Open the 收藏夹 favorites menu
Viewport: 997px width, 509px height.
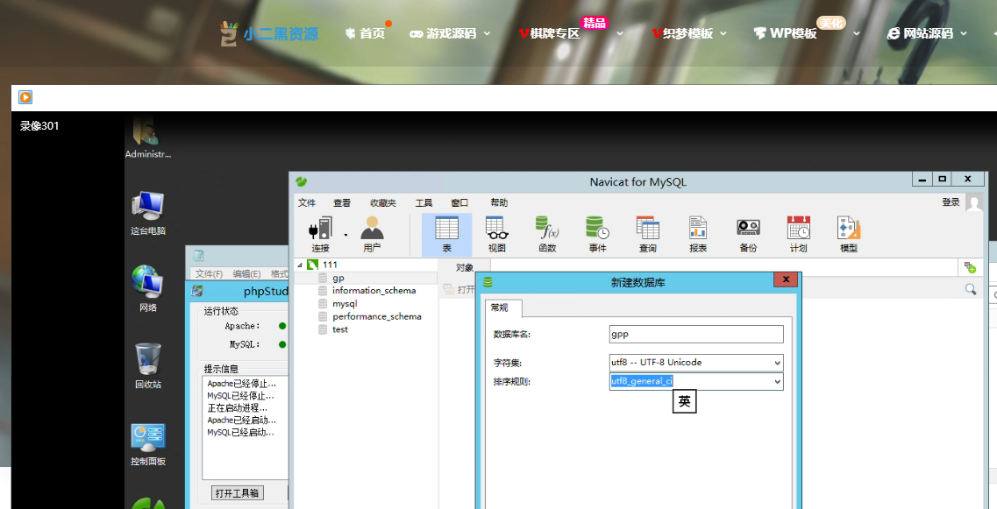[383, 202]
